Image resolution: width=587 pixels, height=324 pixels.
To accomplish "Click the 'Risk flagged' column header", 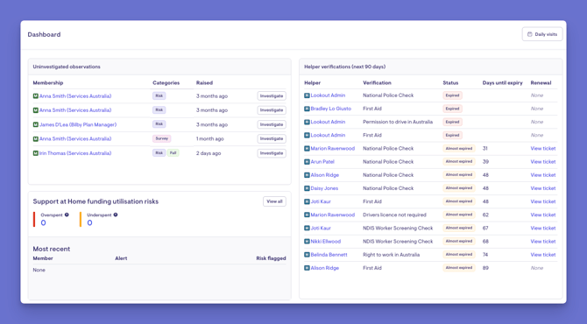I will (271, 258).
